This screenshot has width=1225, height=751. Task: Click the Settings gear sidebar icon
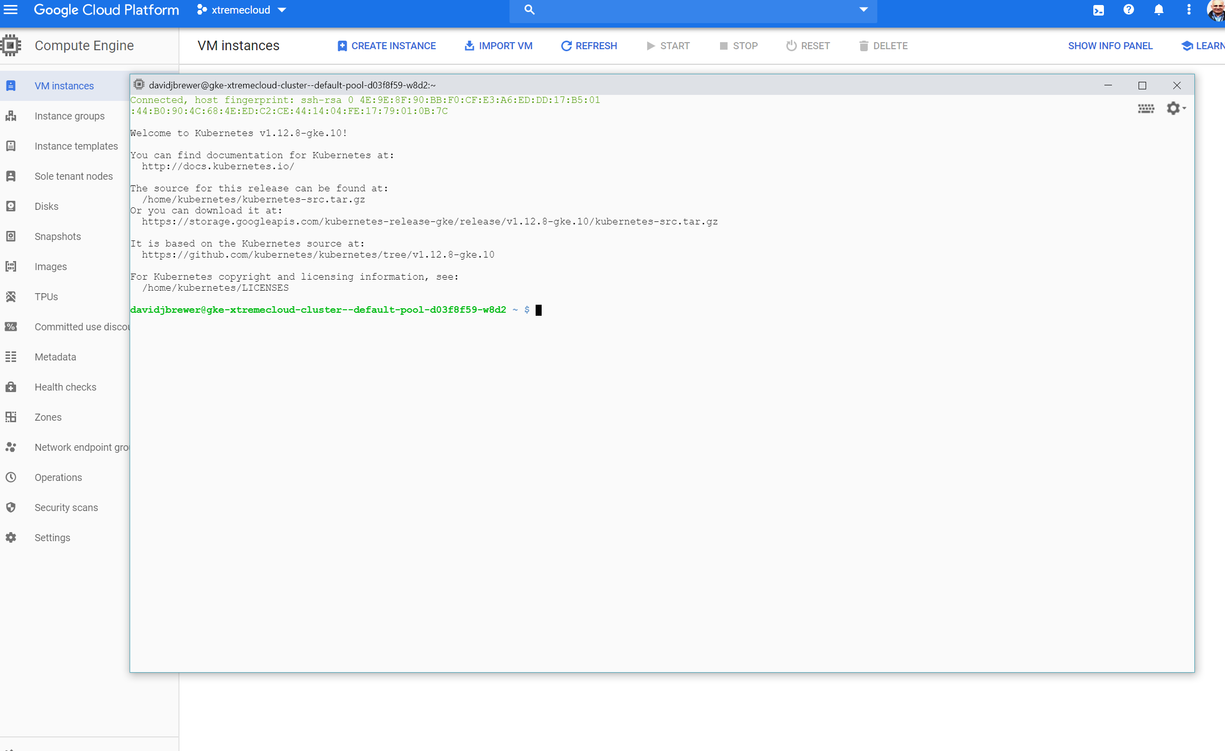tap(11, 538)
